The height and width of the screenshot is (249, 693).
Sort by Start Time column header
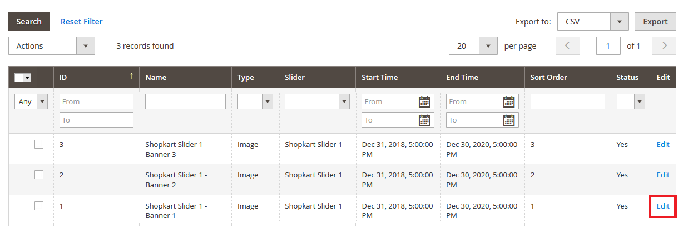click(x=398, y=77)
